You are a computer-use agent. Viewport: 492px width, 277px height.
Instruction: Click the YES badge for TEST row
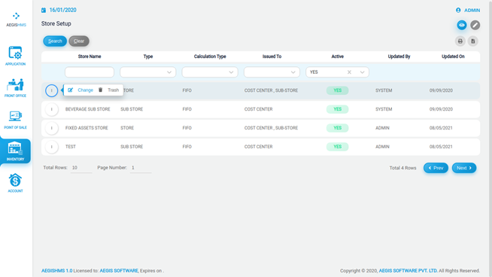click(337, 147)
